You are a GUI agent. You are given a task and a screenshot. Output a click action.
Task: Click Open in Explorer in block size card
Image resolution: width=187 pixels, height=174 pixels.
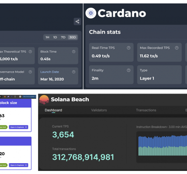pos(18,127)
